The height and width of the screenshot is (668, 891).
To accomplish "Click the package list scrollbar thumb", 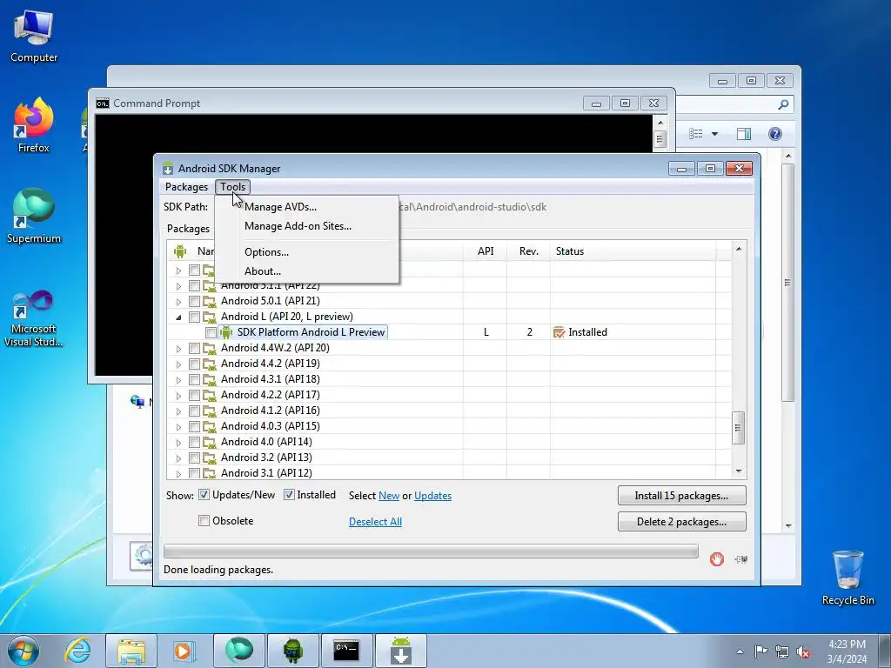I will click(738, 427).
